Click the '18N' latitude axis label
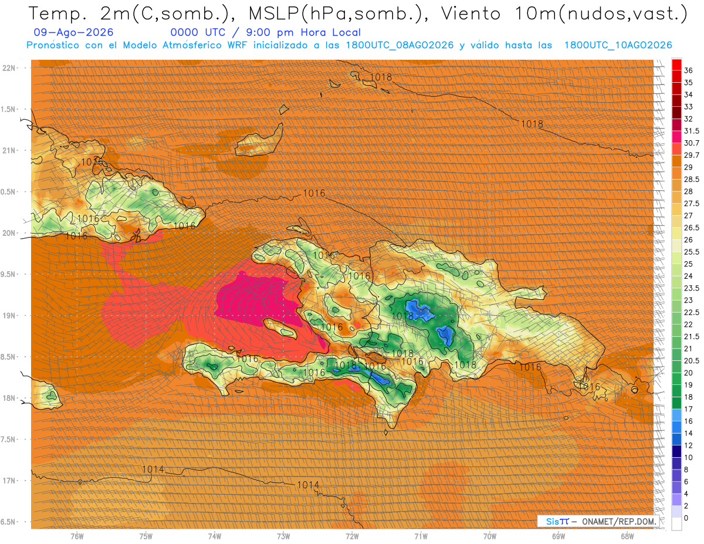The height and width of the screenshot is (544, 704). pyautogui.click(x=10, y=398)
